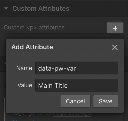The width and height of the screenshot is (128, 121).
Task: Click the Custom Attributes section heading
Action: click(x=41, y=9)
